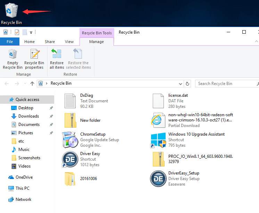
Task: Click the address bar Recycle Bin icon
Action: 41,84
